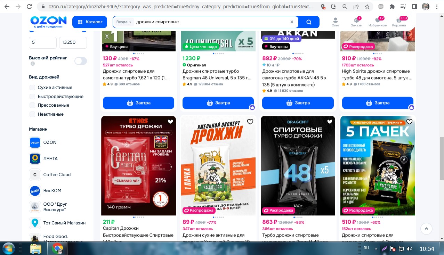Image resolution: width=444 pixels, height=255 pixels.
Task: Click the scroll-to-top arrow button
Action: (426, 229)
